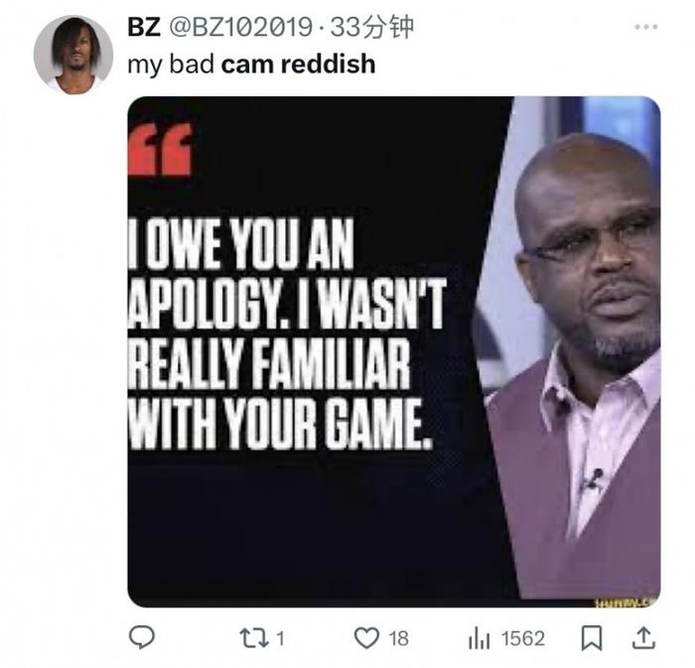Retweet this post via the retweet icon
The height and width of the screenshot is (668, 695).
[x=254, y=638]
